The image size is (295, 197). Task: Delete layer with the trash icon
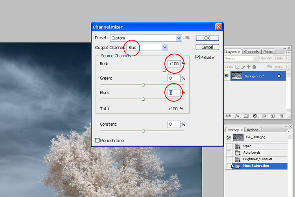pos(282,116)
